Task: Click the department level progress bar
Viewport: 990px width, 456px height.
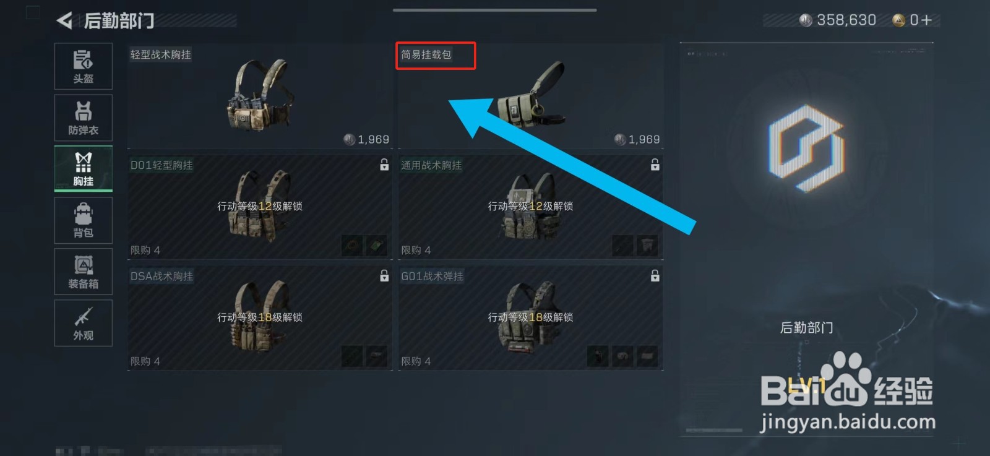Action: pyautogui.click(x=714, y=431)
